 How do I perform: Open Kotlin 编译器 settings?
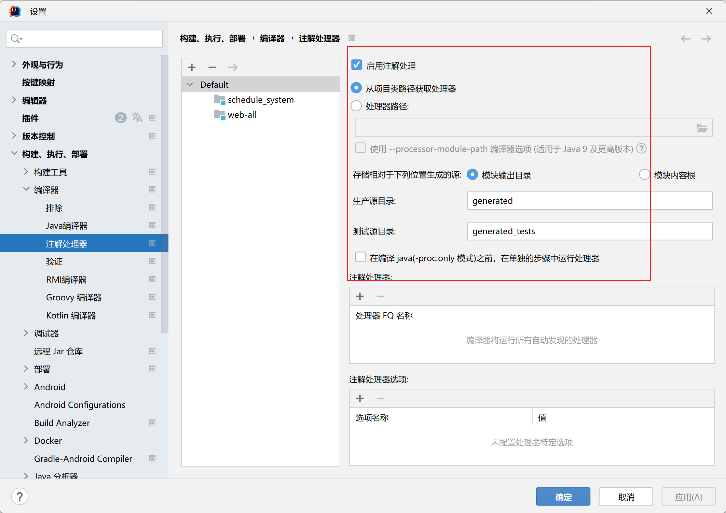(x=71, y=315)
